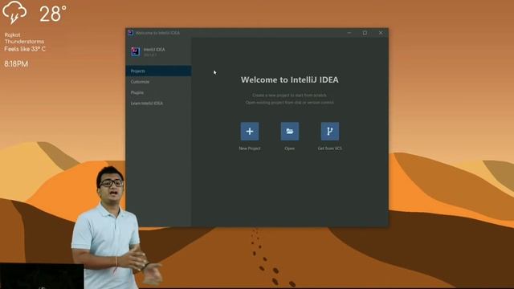
Task: Click the Thunderstorms weather text
Action: 24,42
